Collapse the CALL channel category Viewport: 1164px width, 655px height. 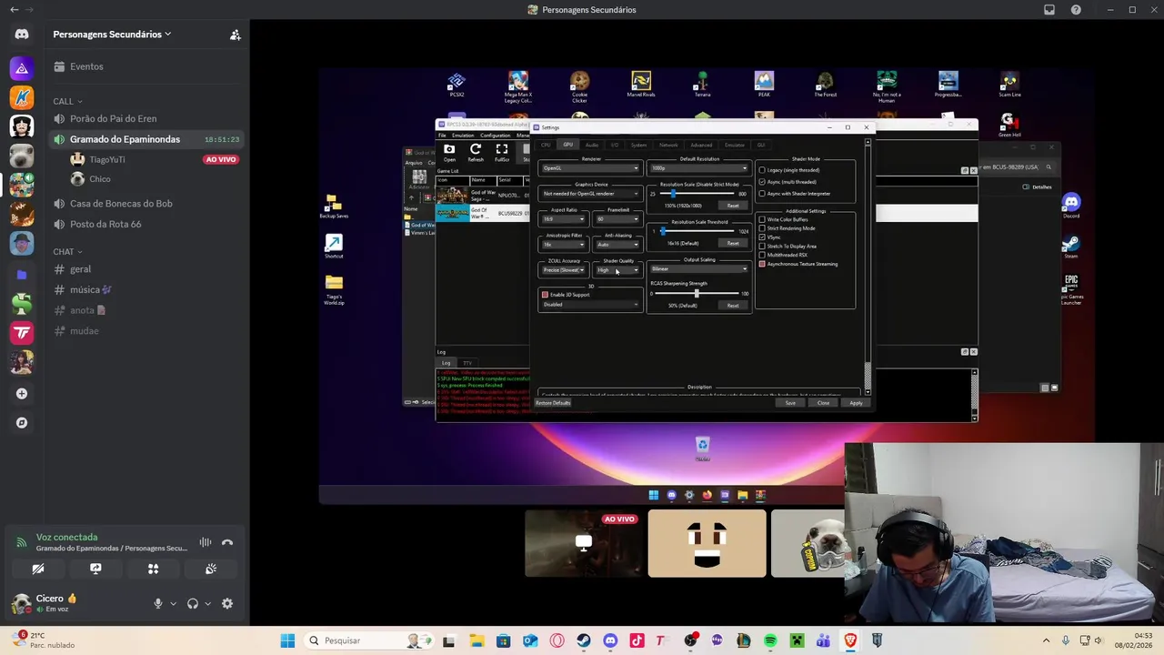coord(68,101)
